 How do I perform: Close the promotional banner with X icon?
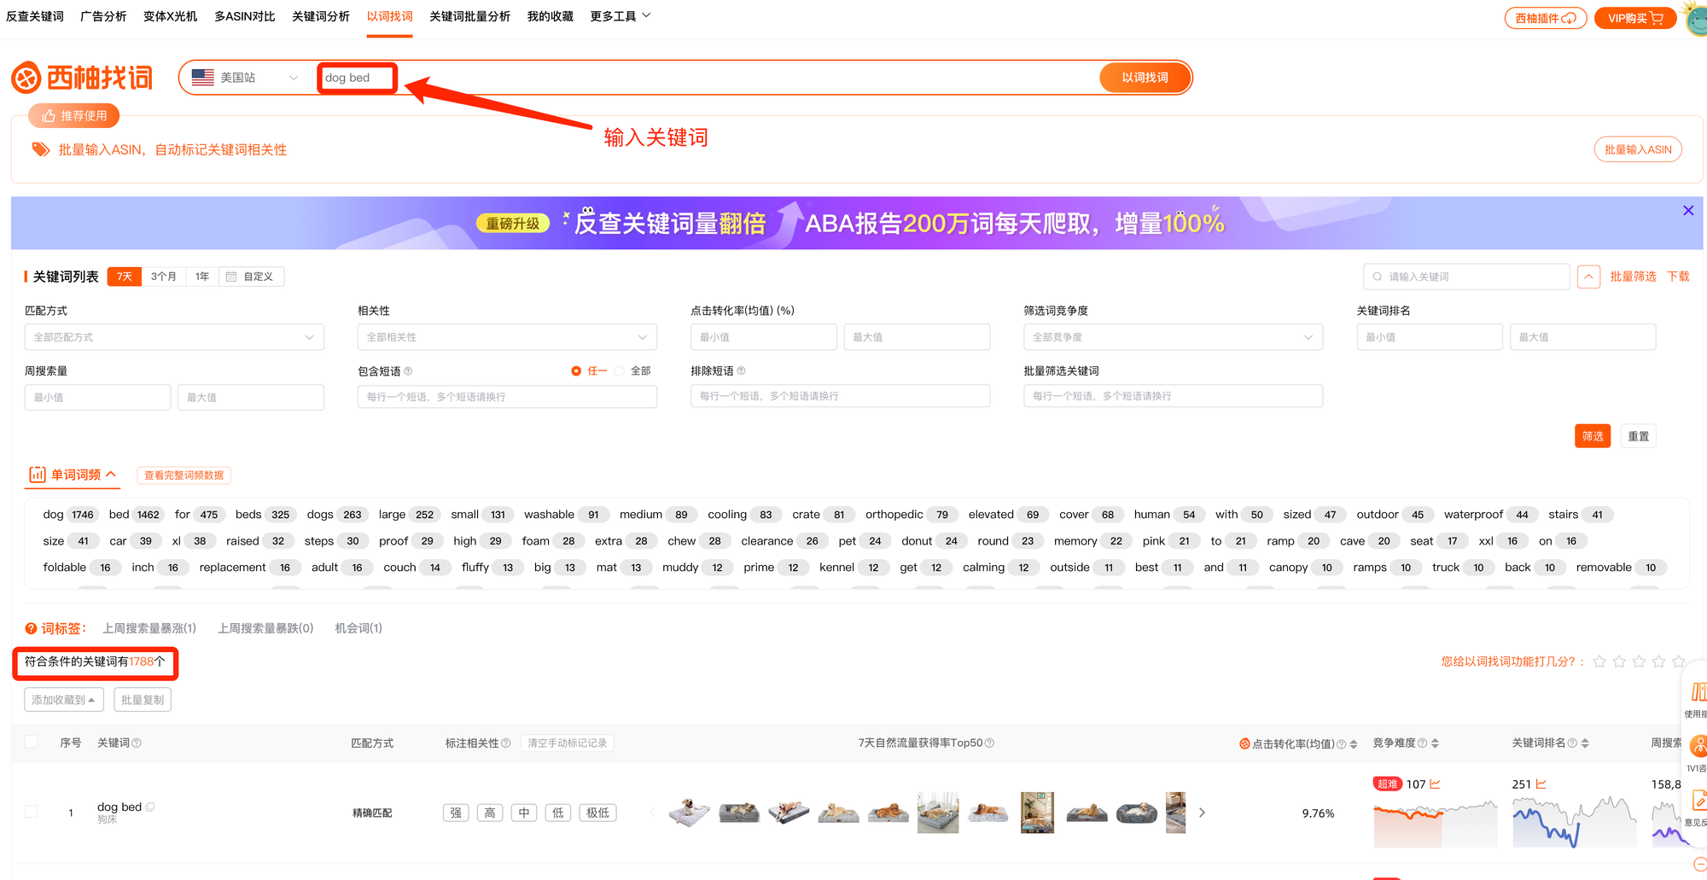1687,211
